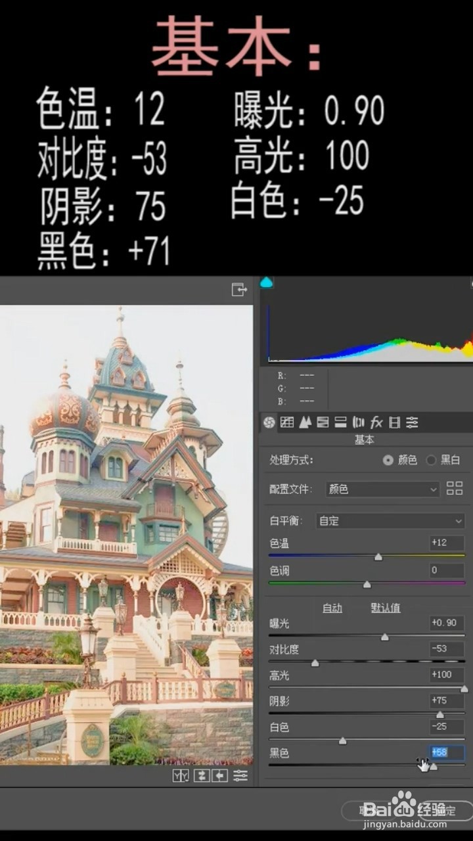Open the profile browser grid icon
The width and height of the screenshot is (473, 841).
coord(455,488)
